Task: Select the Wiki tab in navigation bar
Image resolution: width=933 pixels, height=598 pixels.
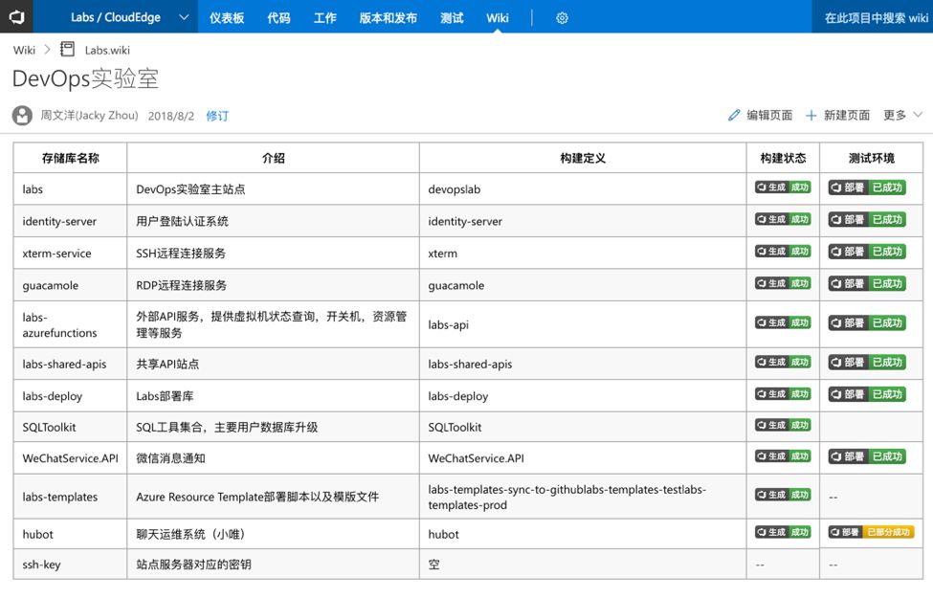Action: tap(498, 18)
